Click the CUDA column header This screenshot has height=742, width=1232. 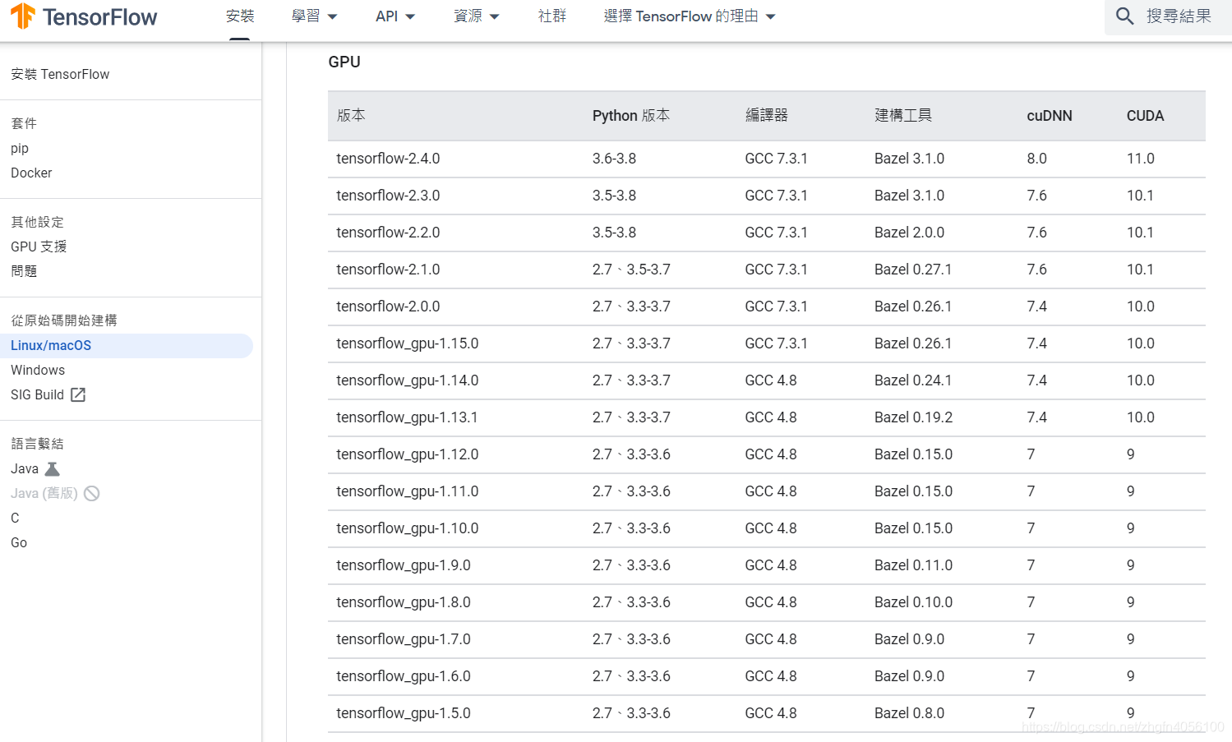(1145, 116)
